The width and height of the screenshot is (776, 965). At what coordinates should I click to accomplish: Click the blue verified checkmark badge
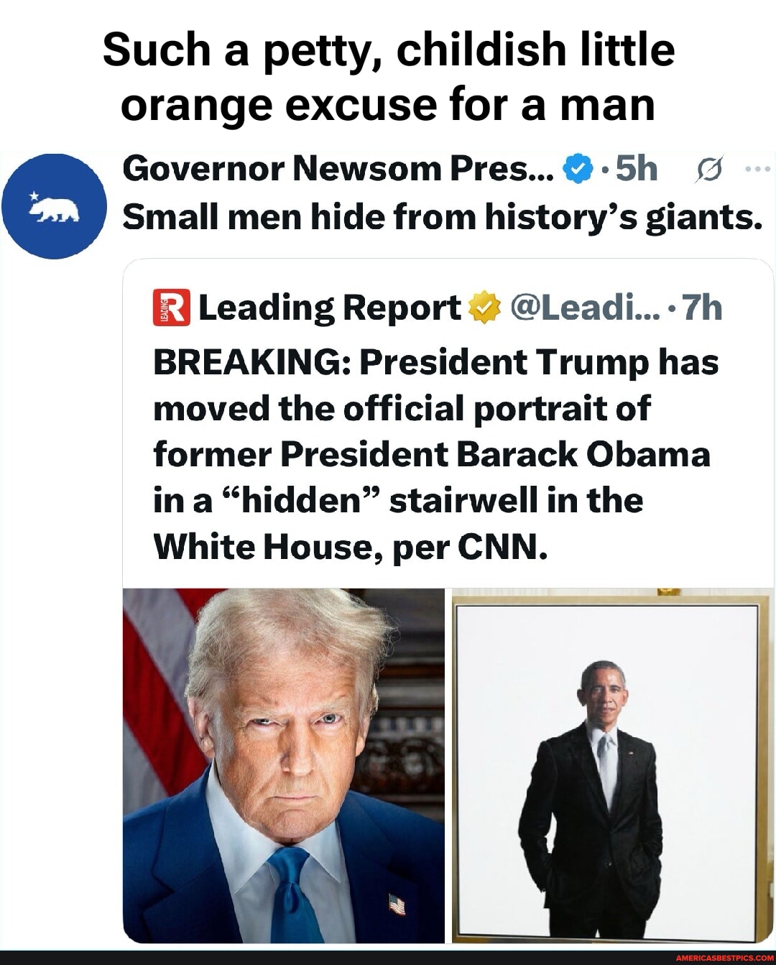pyautogui.click(x=579, y=170)
